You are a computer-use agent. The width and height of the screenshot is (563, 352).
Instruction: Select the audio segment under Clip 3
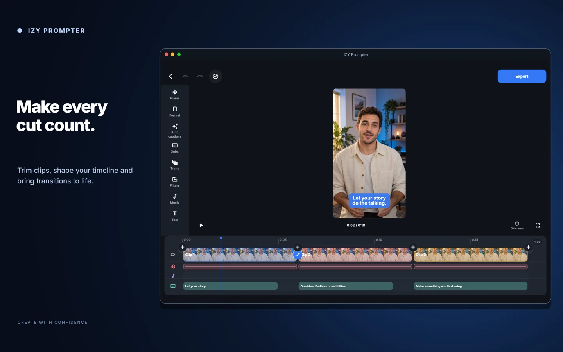[x=471, y=267]
